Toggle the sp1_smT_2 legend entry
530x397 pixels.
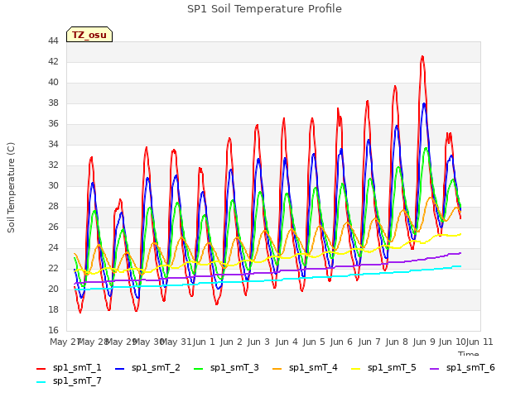click(x=147, y=367)
